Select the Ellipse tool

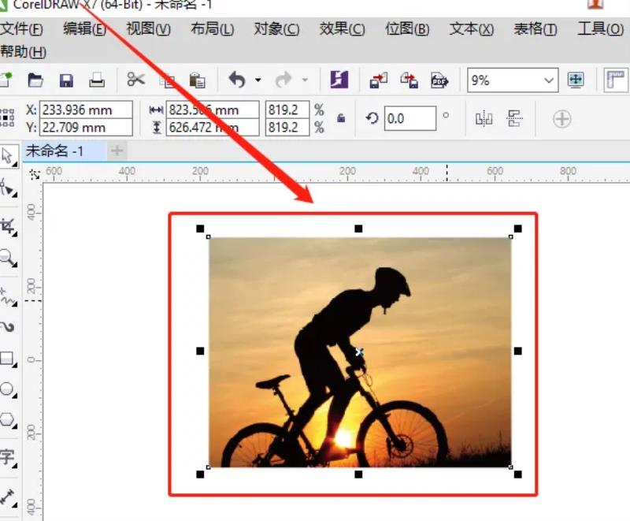point(9,389)
